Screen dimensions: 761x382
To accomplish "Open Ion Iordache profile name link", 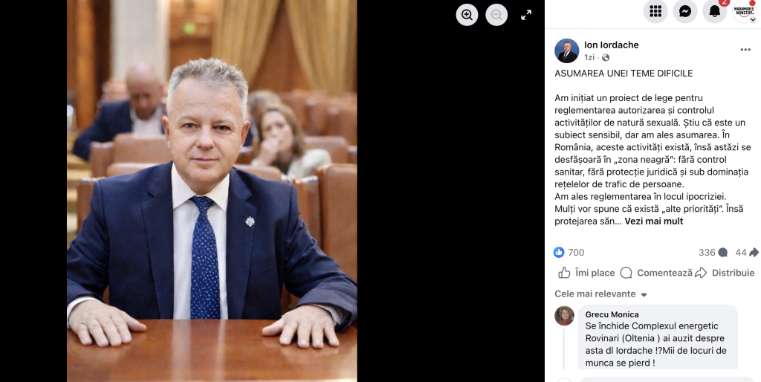I will click(x=611, y=45).
